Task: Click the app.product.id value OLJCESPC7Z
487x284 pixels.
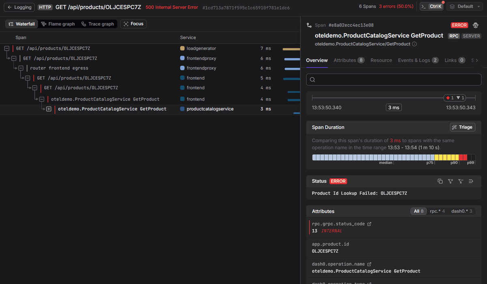Action: [x=325, y=251]
